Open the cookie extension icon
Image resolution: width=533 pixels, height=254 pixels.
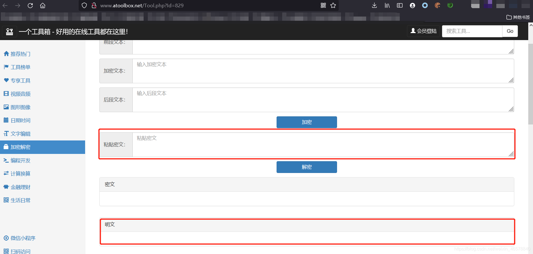tap(438, 5)
